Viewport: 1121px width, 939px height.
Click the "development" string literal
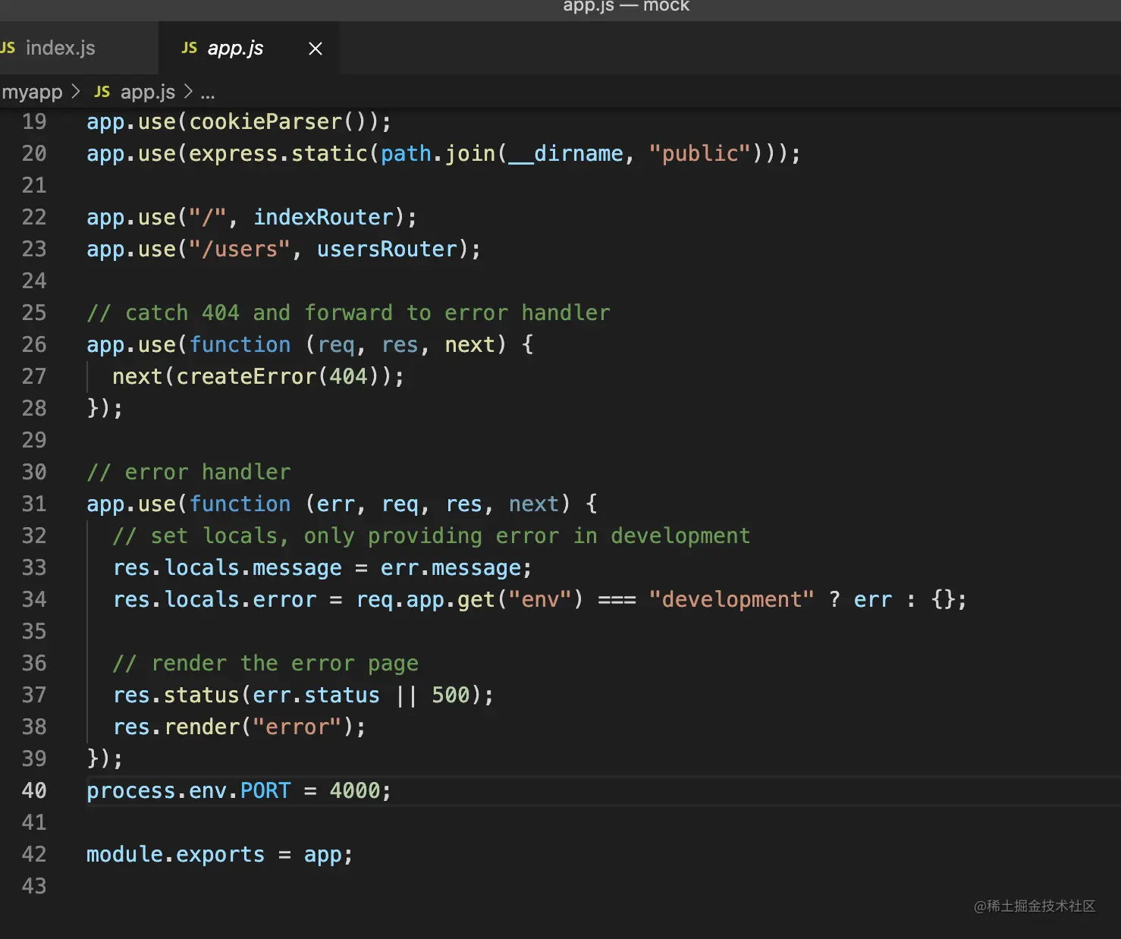[731, 599]
